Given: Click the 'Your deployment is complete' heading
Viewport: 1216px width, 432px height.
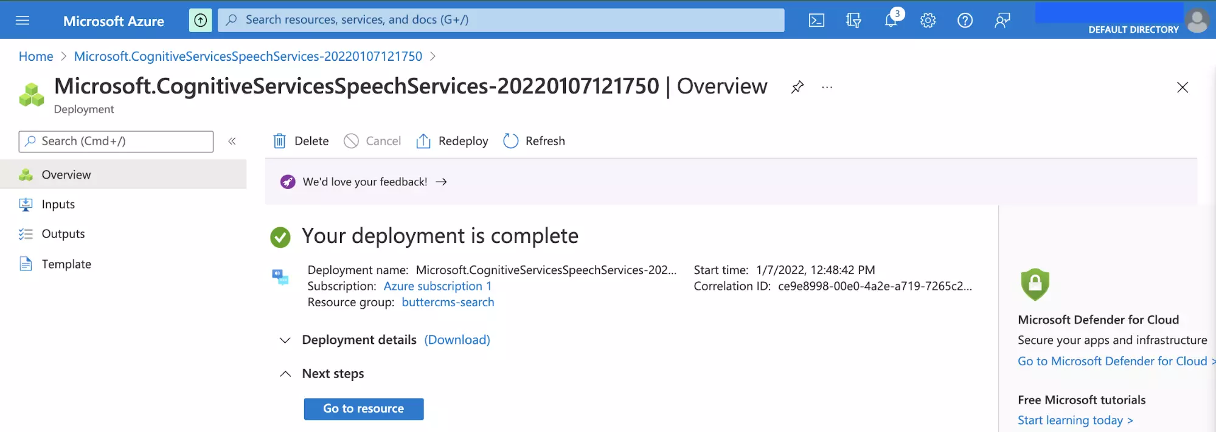Looking at the screenshot, I should [x=440, y=236].
